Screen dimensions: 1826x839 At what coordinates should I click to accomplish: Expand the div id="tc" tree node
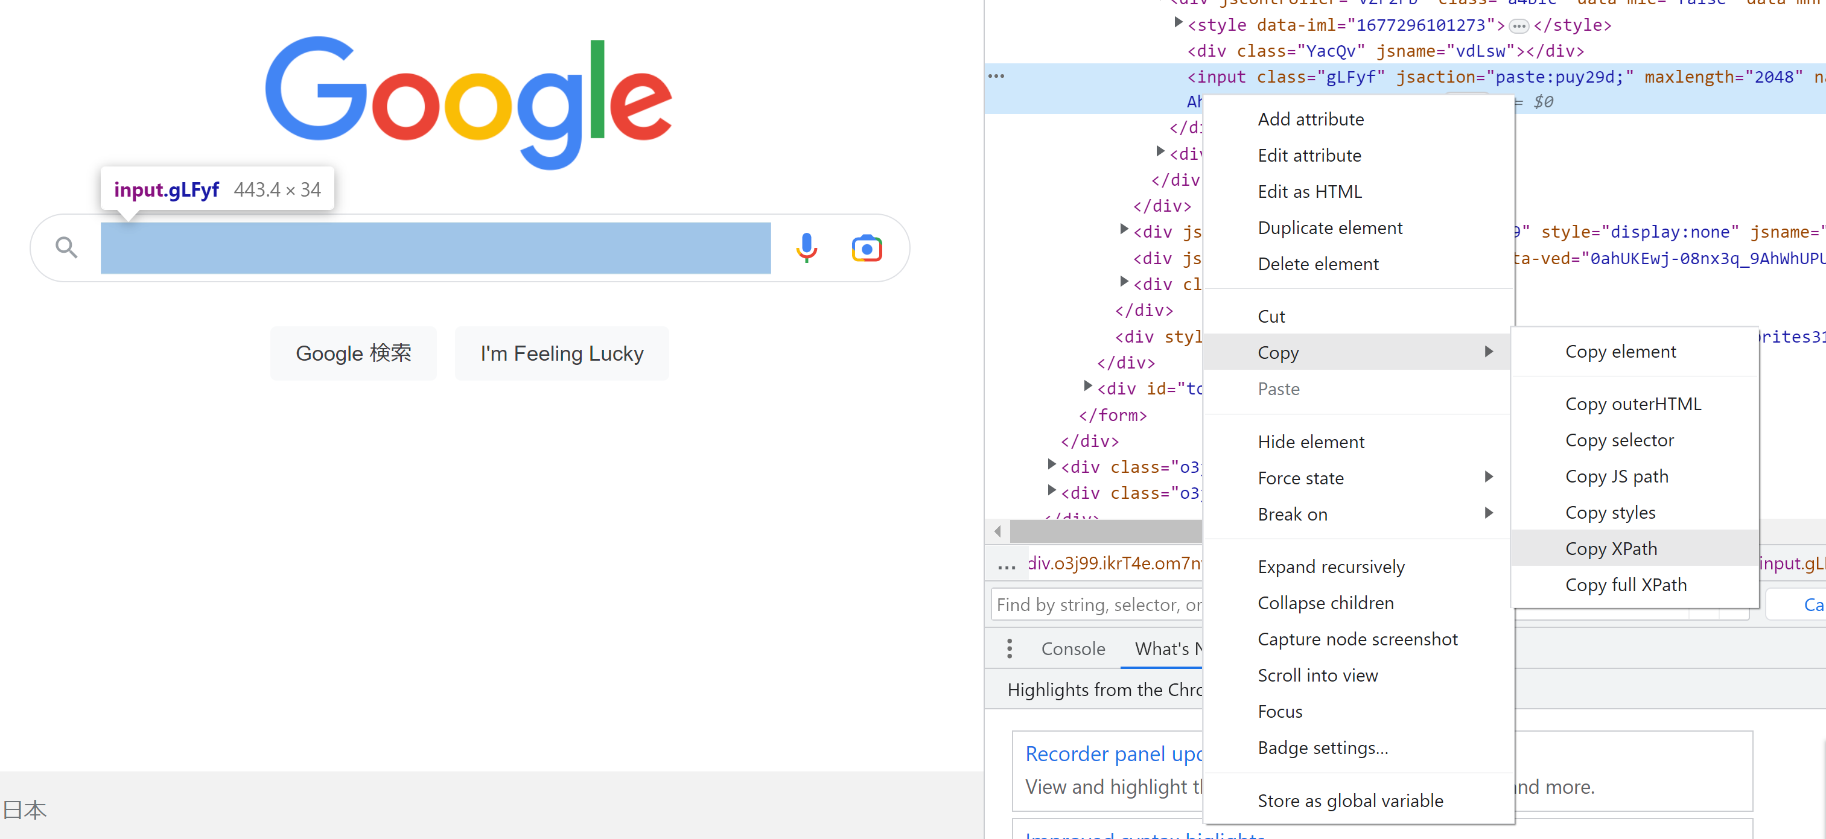coord(1087,387)
